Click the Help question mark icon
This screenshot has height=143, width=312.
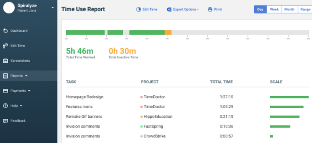[5, 106]
